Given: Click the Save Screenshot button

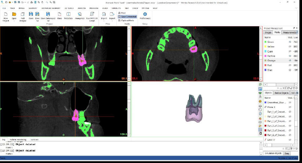Looking at the screenshot, I should pos(127,17).
